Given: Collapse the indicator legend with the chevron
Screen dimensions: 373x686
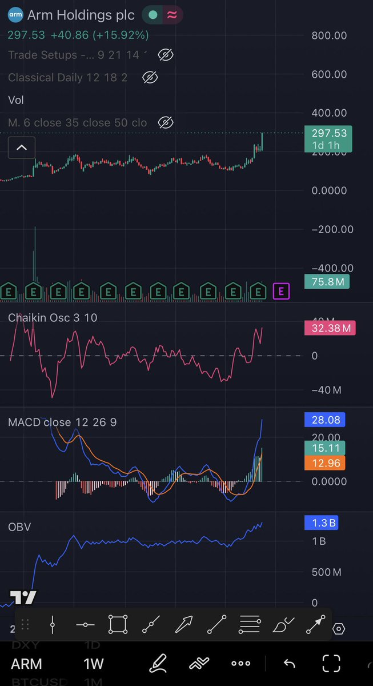Looking at the screenshot, I should click(22, 147).
